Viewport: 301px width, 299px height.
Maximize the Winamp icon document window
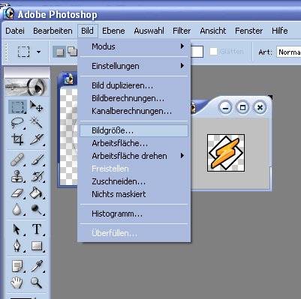(x=242, y=108)
